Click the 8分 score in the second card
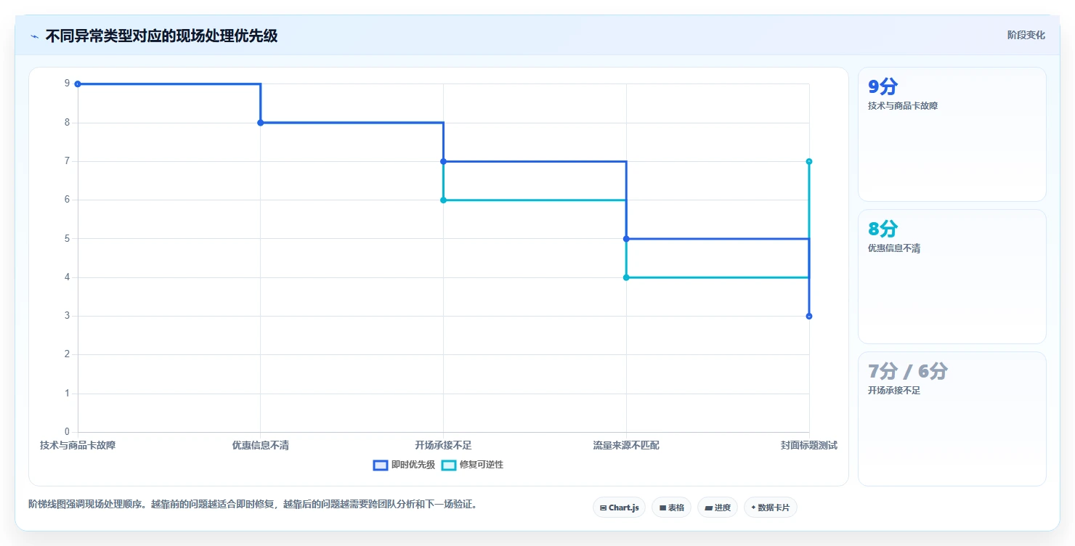The height and width of the screenshot is (546, 1075). click(883, 229)
